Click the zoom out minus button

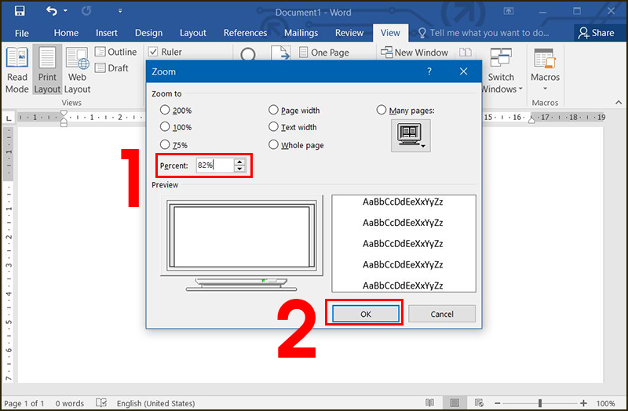498,403
